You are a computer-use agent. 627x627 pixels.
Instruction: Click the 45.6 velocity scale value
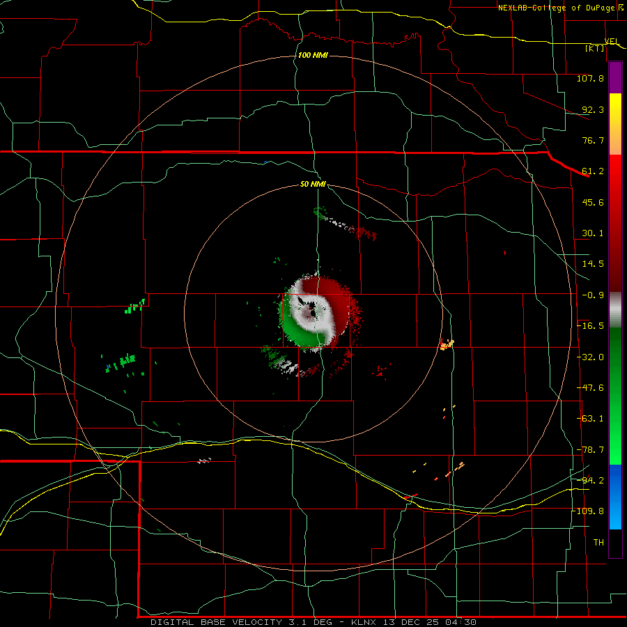point(593,202)
